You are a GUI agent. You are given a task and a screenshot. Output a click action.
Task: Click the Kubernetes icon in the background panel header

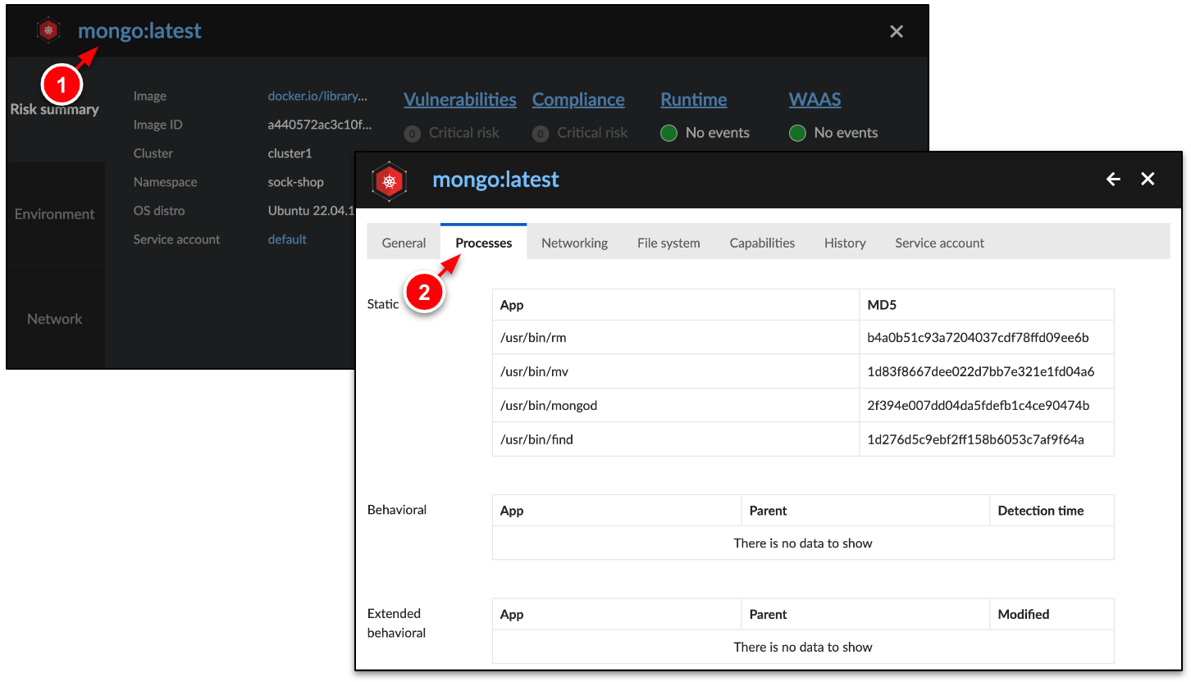pos(48,30)
